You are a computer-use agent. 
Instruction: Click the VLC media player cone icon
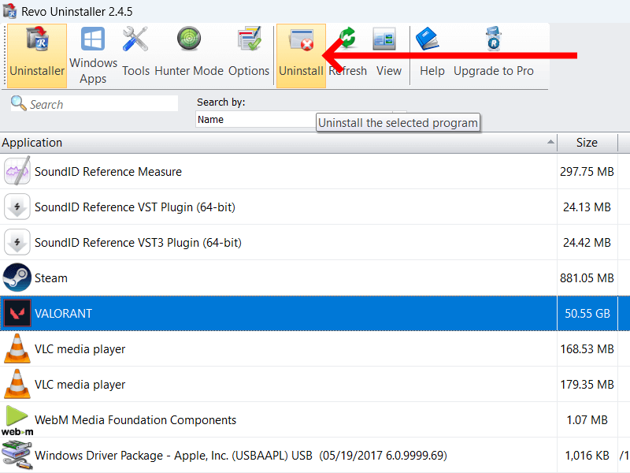(x=17, y=348)
